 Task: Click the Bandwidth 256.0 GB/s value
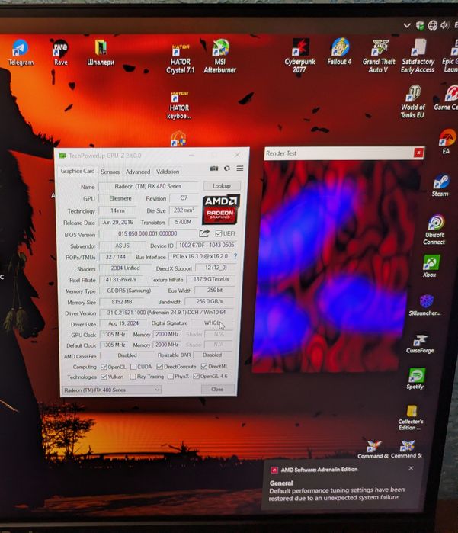click(210, 301)
